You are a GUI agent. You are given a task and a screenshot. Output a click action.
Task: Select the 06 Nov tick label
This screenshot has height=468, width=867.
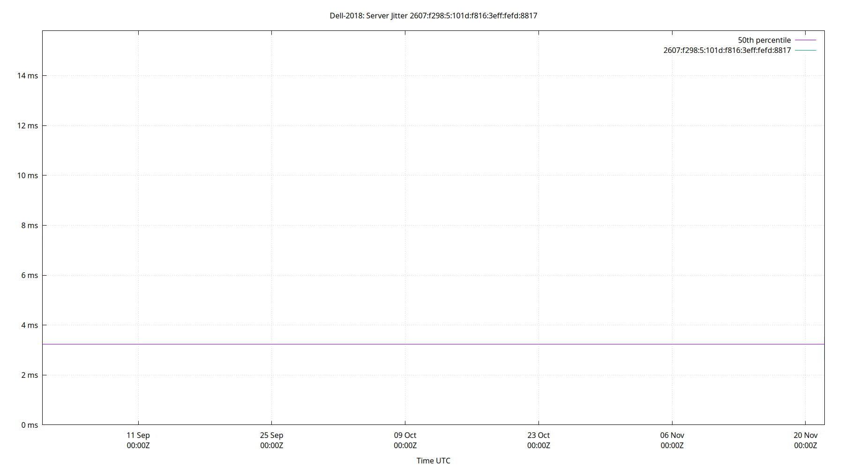673,435
